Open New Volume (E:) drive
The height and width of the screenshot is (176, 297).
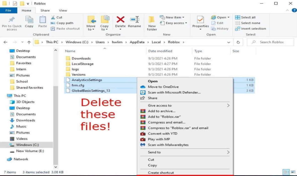tap(30, 151)
